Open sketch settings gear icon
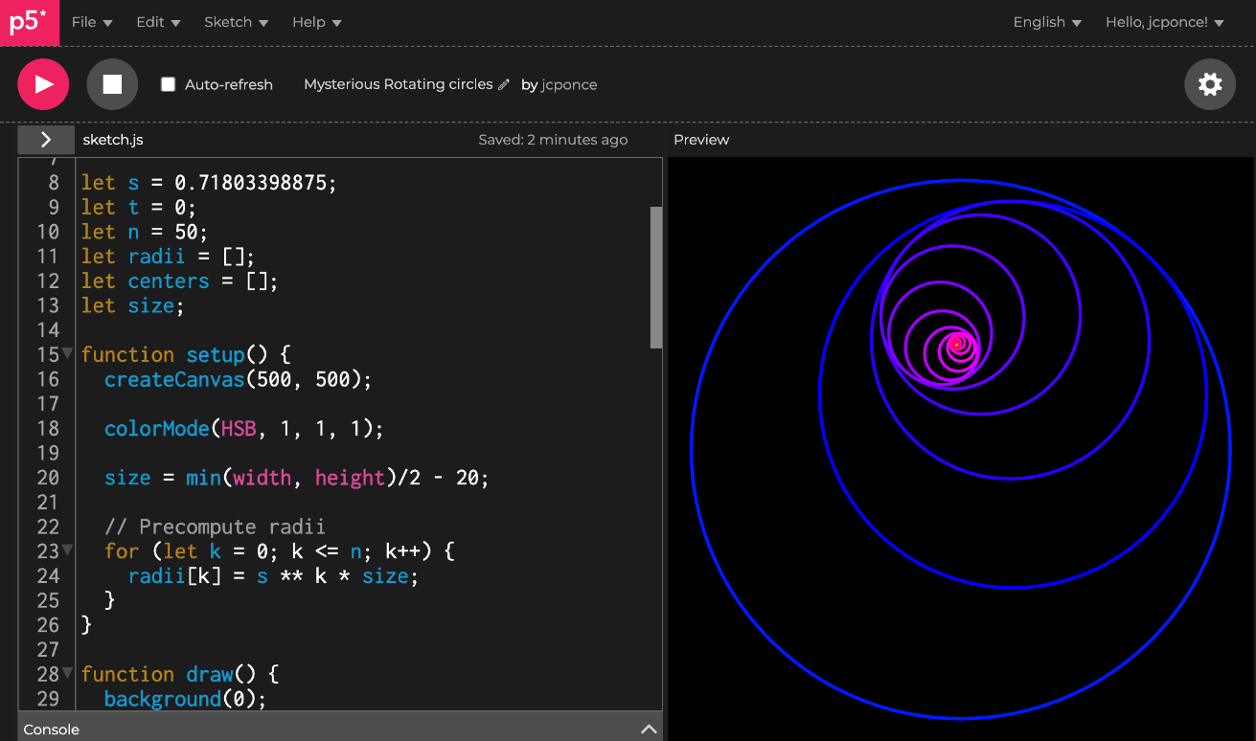This screenshot has height=741, width=1256. click(1210, 84)
